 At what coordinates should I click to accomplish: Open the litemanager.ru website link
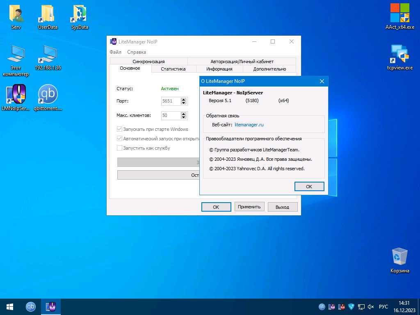pyautogui.click(x=249, y=125)
